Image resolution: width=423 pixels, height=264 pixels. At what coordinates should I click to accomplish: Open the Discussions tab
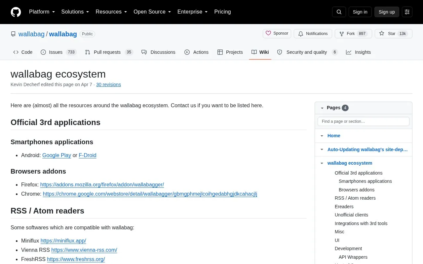pyautogui.click(x=158, y=52)
